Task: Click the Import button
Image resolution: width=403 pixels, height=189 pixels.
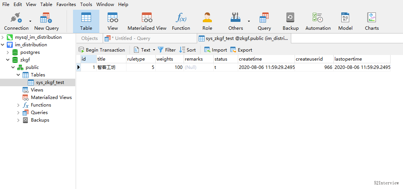Action: pyautogui.click(x=215, y=50)
